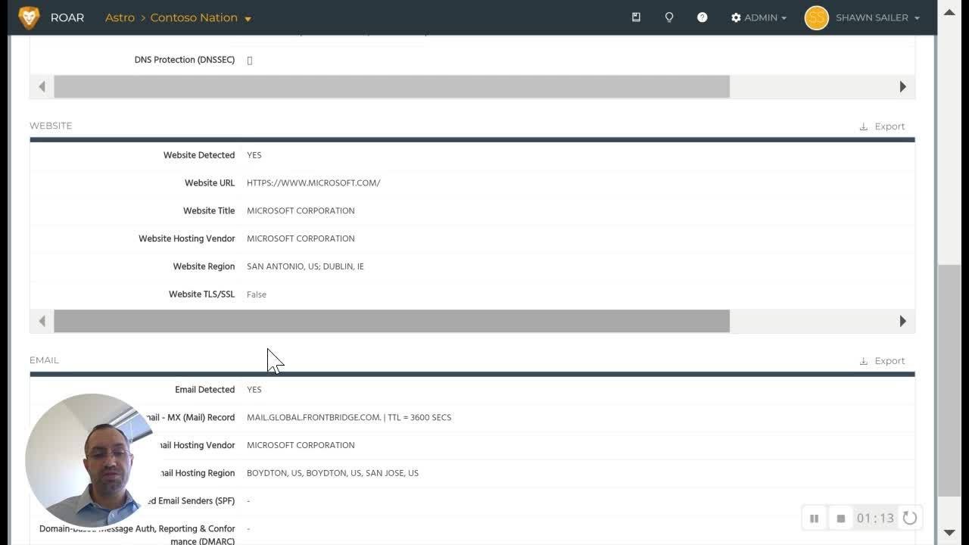The width and height of the screenshot is (969, 545).
Task: Select SAN ANTONIO, US; DUBLIN, IE value
Action: coord(305,266)
